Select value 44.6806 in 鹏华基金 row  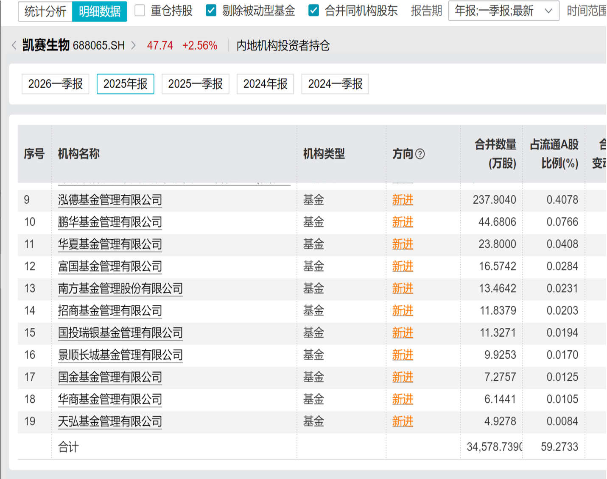point(497,222)
